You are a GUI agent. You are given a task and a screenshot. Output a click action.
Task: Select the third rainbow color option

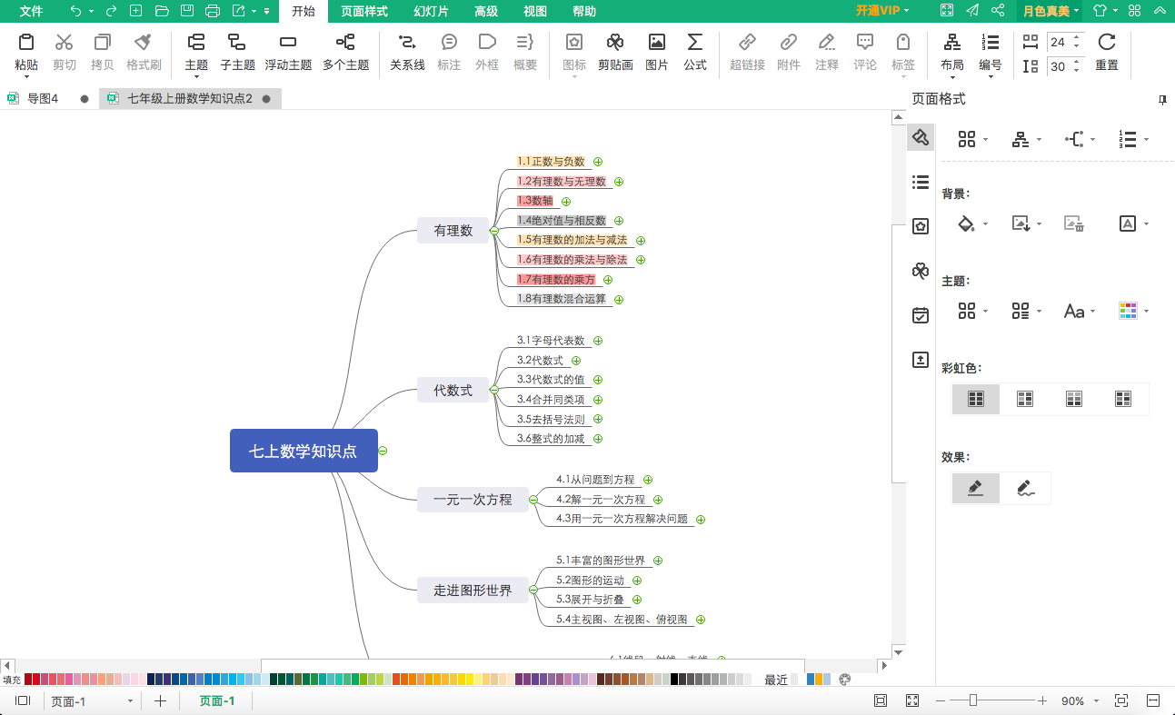pos(1074,399)
